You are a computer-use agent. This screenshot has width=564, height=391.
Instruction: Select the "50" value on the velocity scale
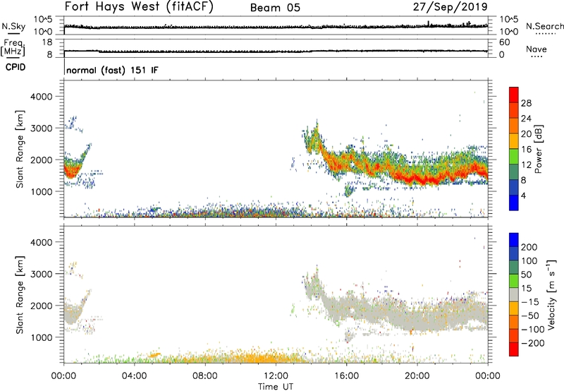tap(526, 275)
